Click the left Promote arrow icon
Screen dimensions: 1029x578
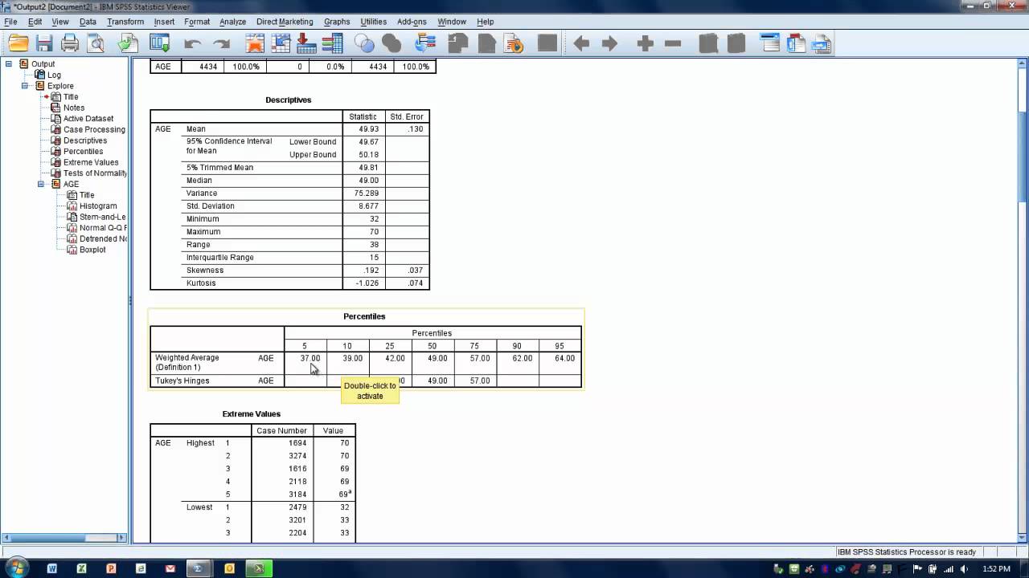pyautogui.click(x=581, y=44)
